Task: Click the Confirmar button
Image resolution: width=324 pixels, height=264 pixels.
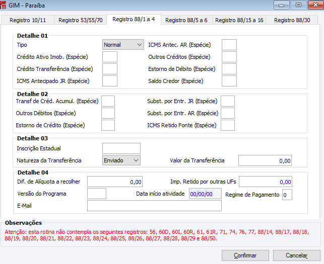Action: pos(245,255)
